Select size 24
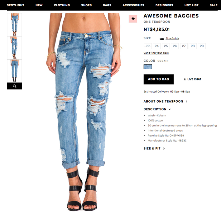The width and height of the screenshot is (221, 213). click(x=156, y=46)
